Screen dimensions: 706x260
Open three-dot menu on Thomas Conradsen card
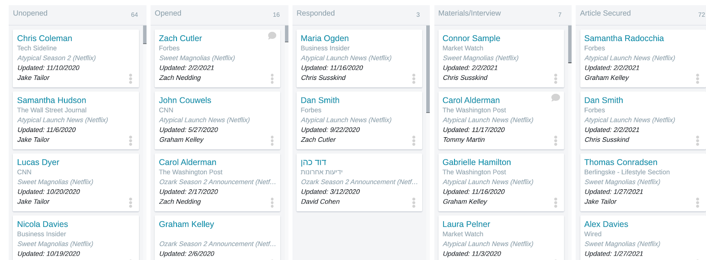[x=698, y=202]
